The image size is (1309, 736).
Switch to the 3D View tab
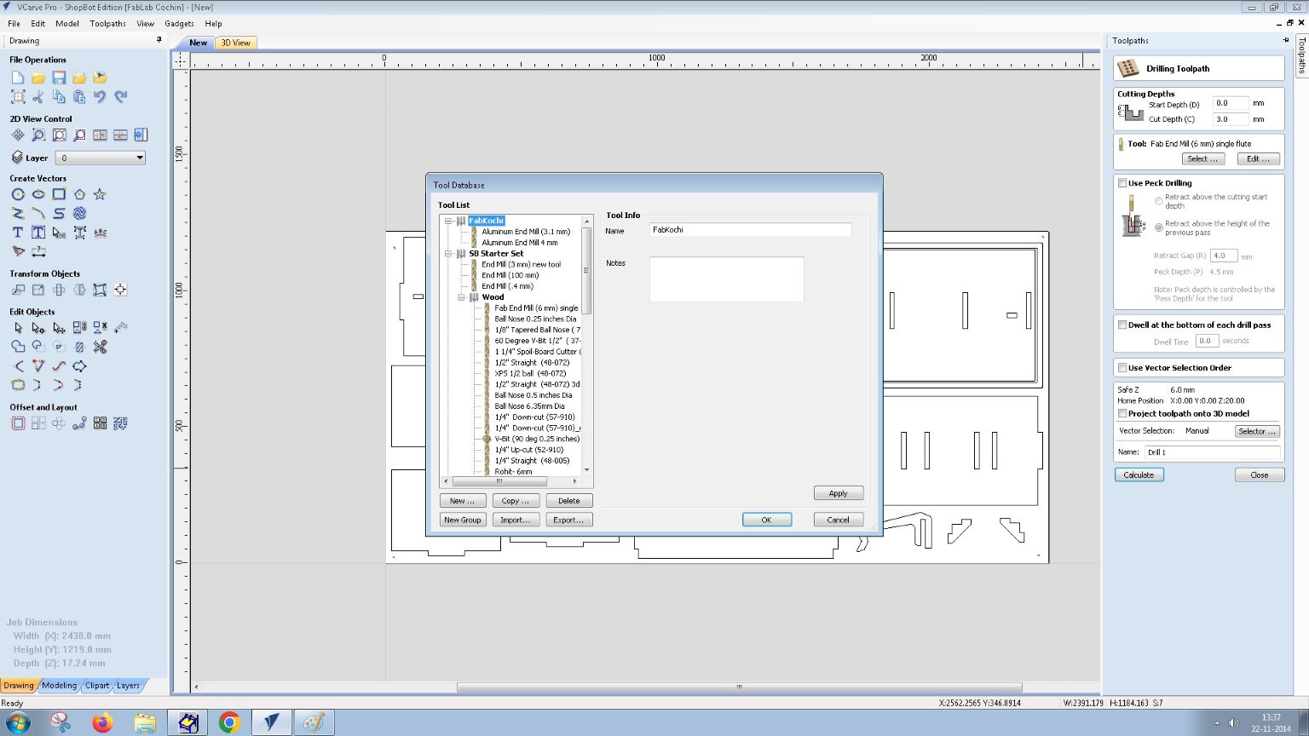pos(236,43)
